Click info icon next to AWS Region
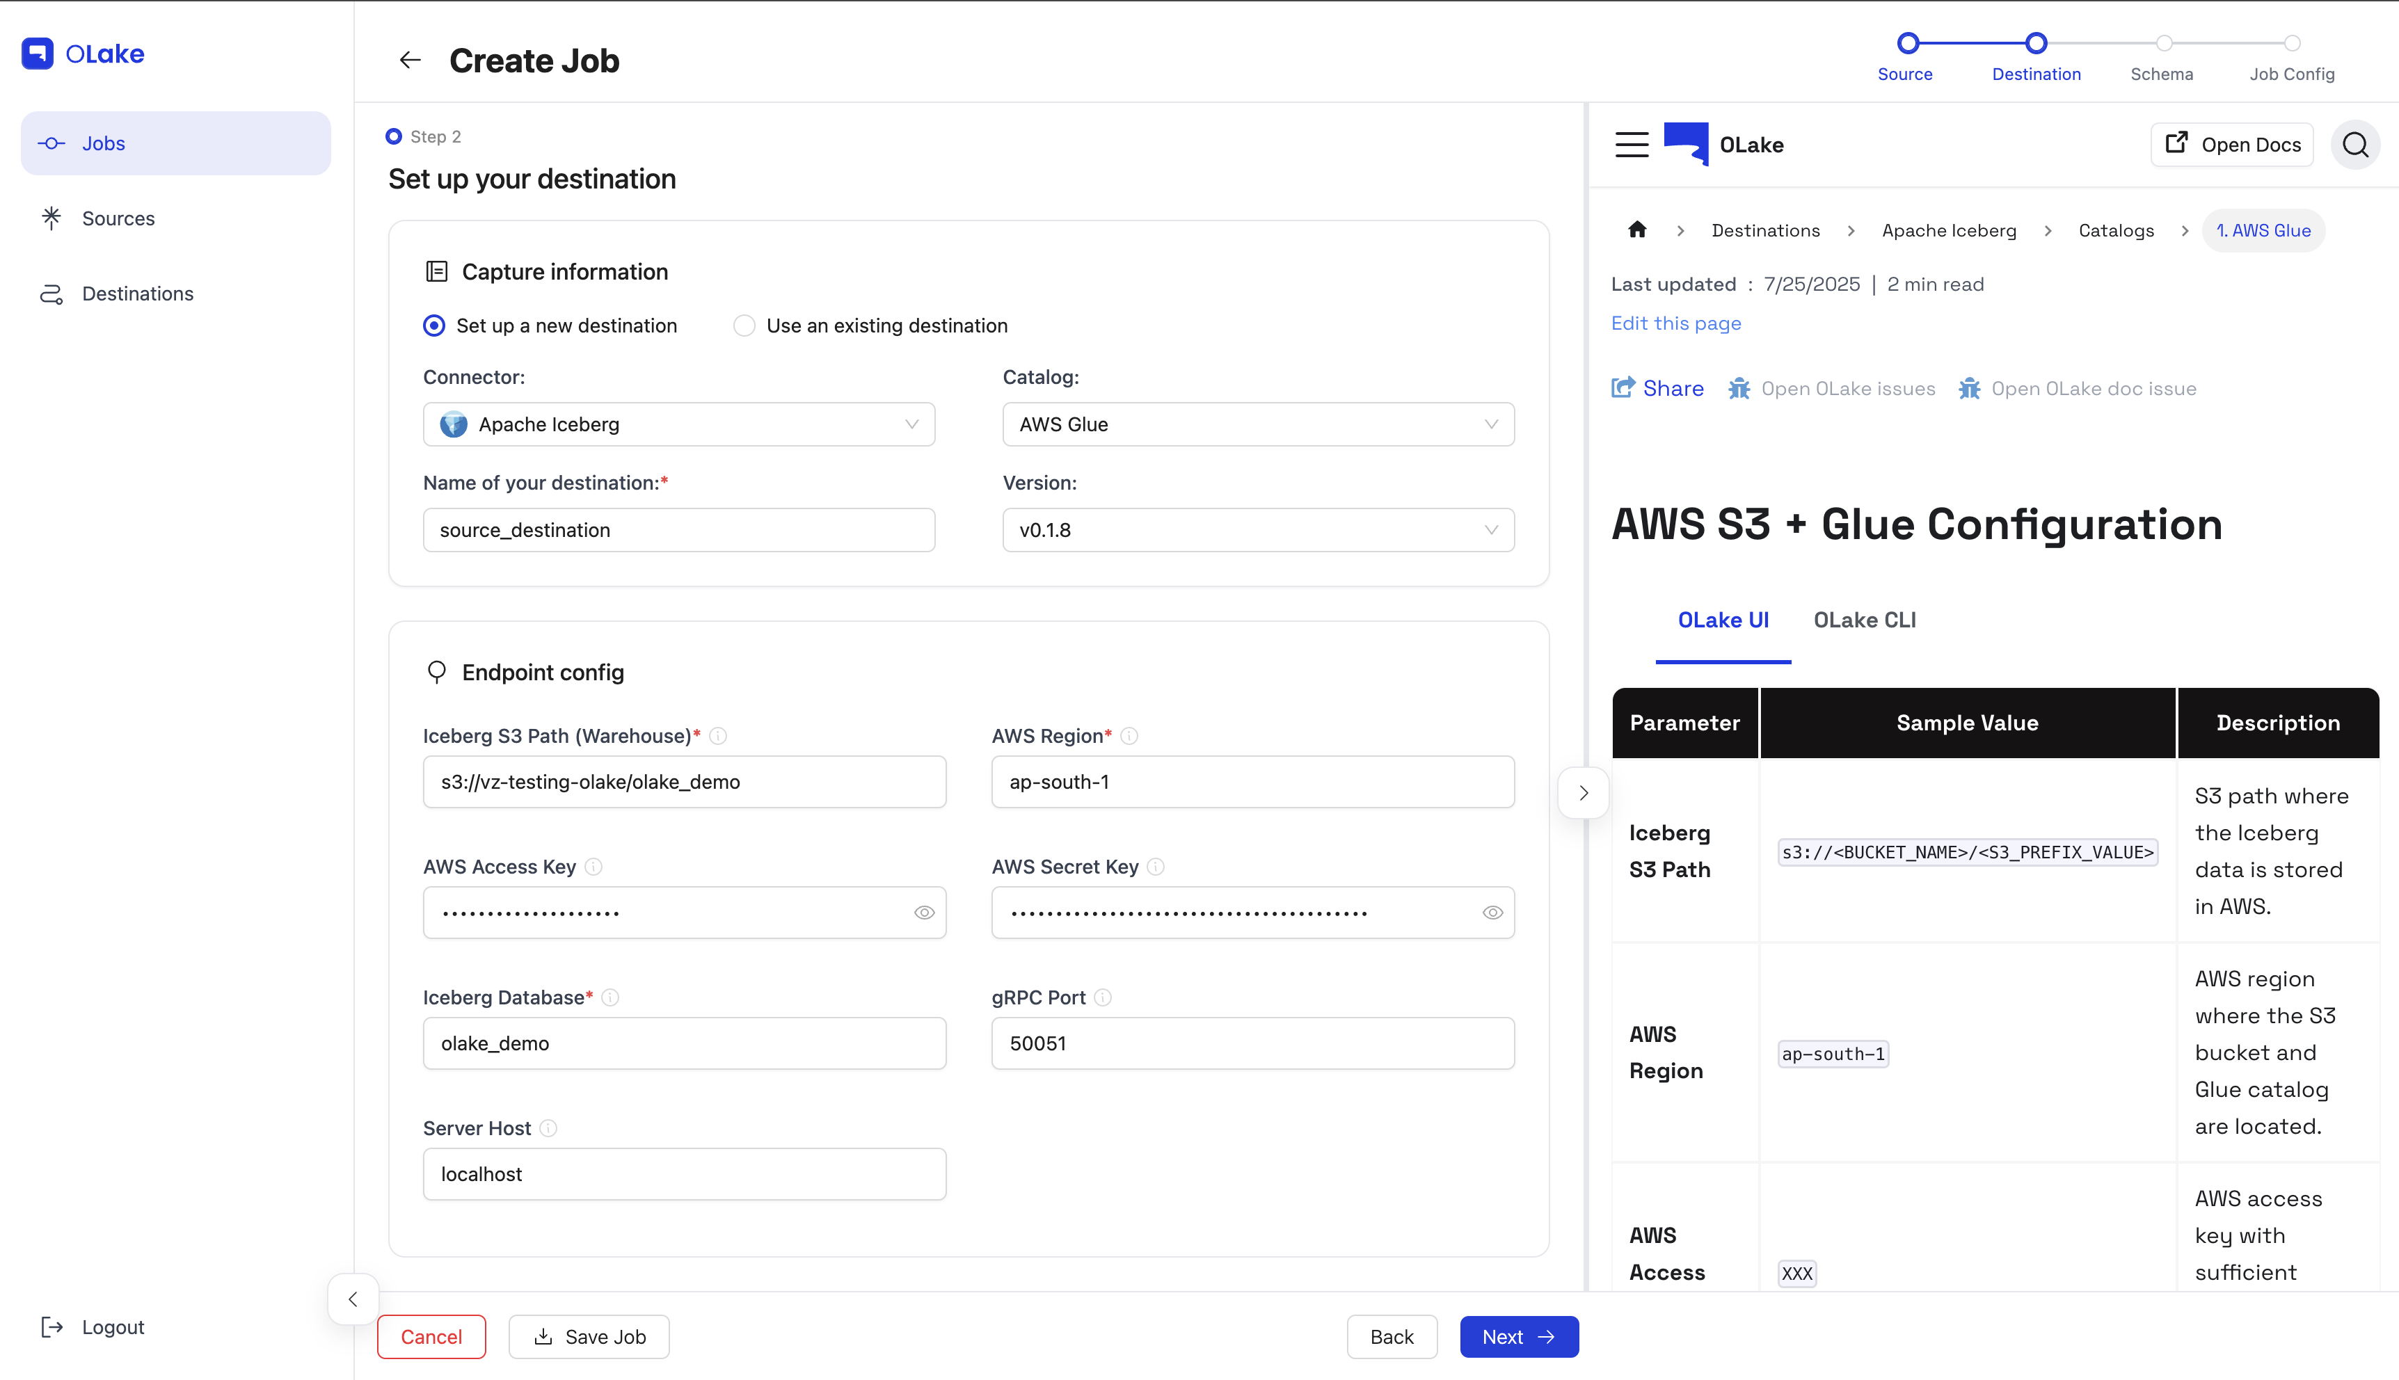This screenshot has width=2399, height=1380. click(1129, 735)
